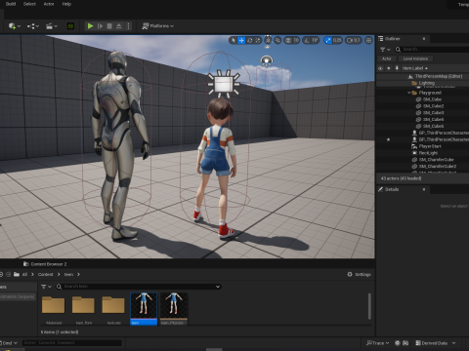Adjust the camera speed setting
Screen dimensions: 469x351
(x=354, y=40)
